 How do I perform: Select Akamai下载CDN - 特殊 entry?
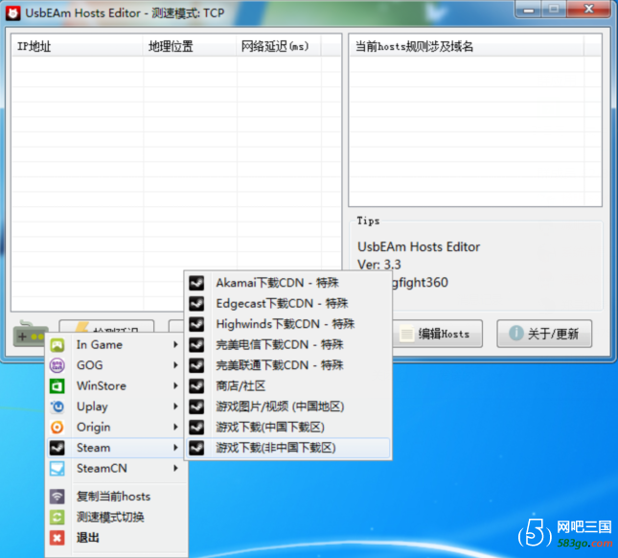click(288, 283)
